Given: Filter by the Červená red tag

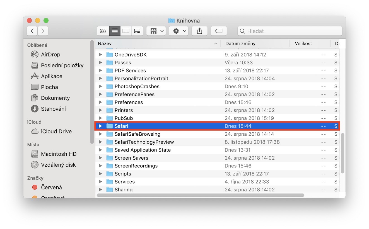Looking at the screenshot, I should (51, 187).
